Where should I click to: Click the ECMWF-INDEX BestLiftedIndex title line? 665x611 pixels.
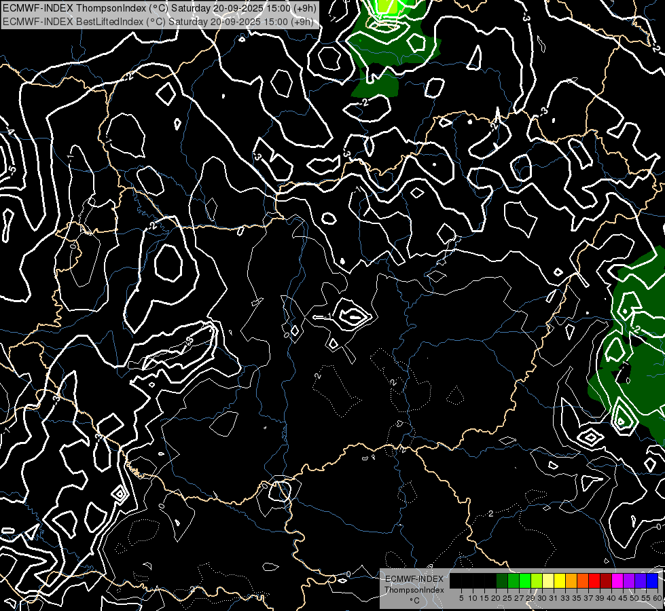160,21
